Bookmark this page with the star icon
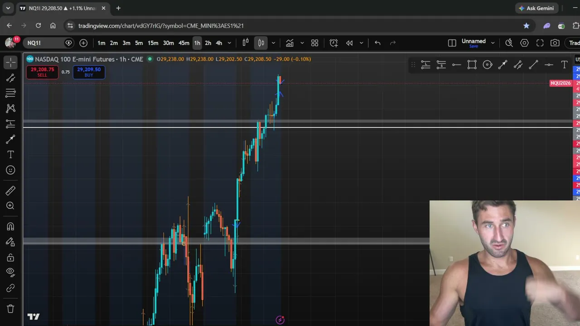Image resolution: width=580 pixels, height=326 pixels. [526, 26]
